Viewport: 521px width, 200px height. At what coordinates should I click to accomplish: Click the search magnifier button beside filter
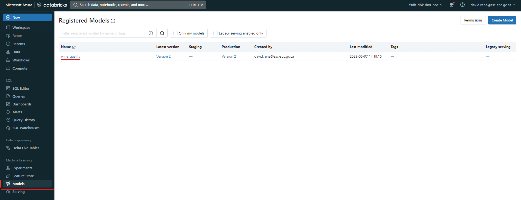point(162,33)
